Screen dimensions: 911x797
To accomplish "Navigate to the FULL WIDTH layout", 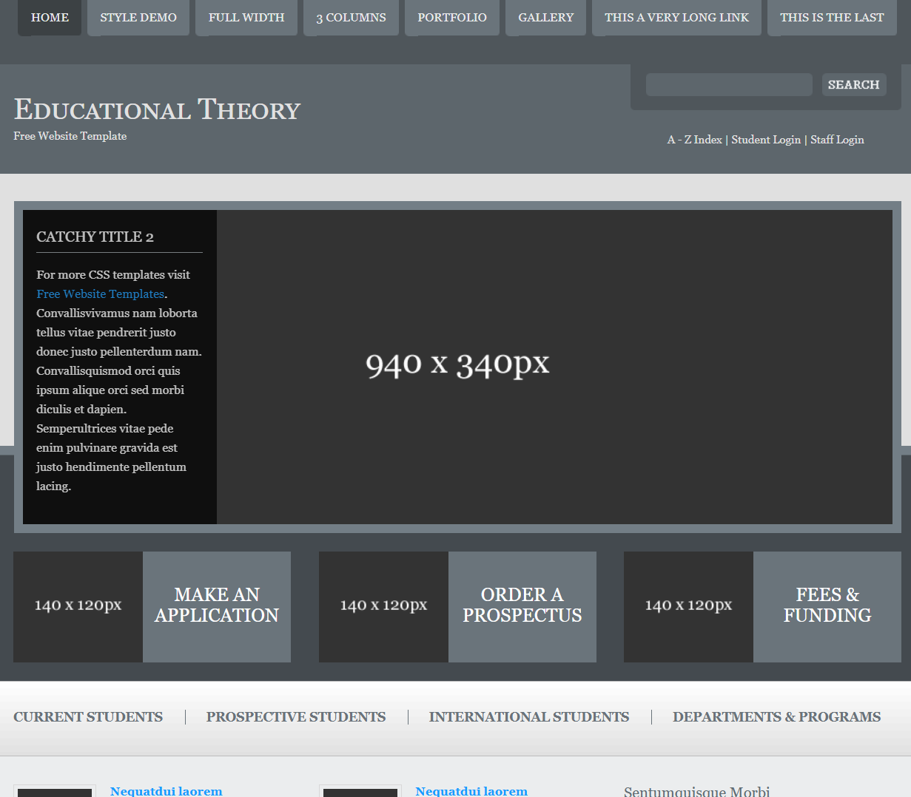I will 246,17.
